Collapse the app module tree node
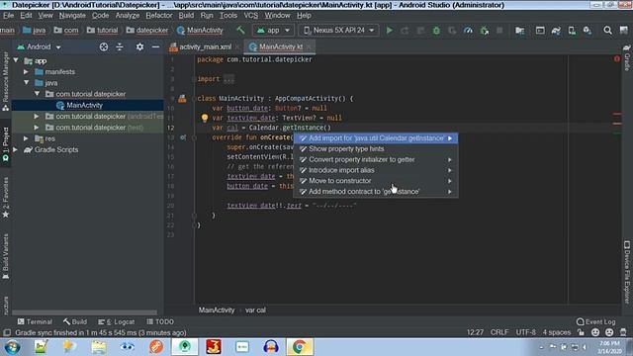 tap(16, 61)
